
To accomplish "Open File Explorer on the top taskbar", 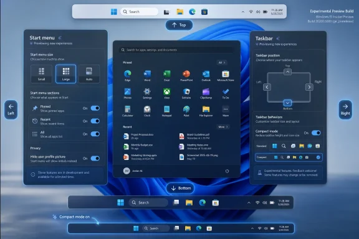I will [180, 12].
